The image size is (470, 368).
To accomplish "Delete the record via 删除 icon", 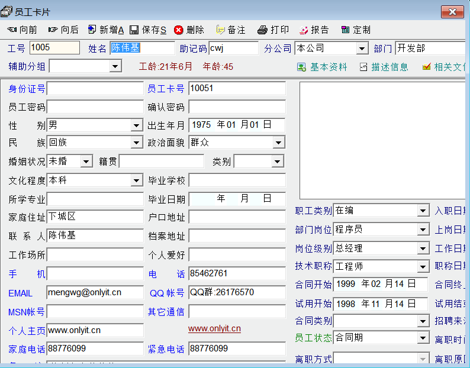I will 179,30.
